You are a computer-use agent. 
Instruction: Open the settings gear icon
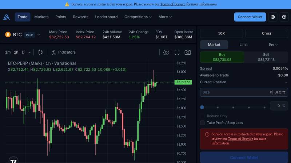(284, 17)
